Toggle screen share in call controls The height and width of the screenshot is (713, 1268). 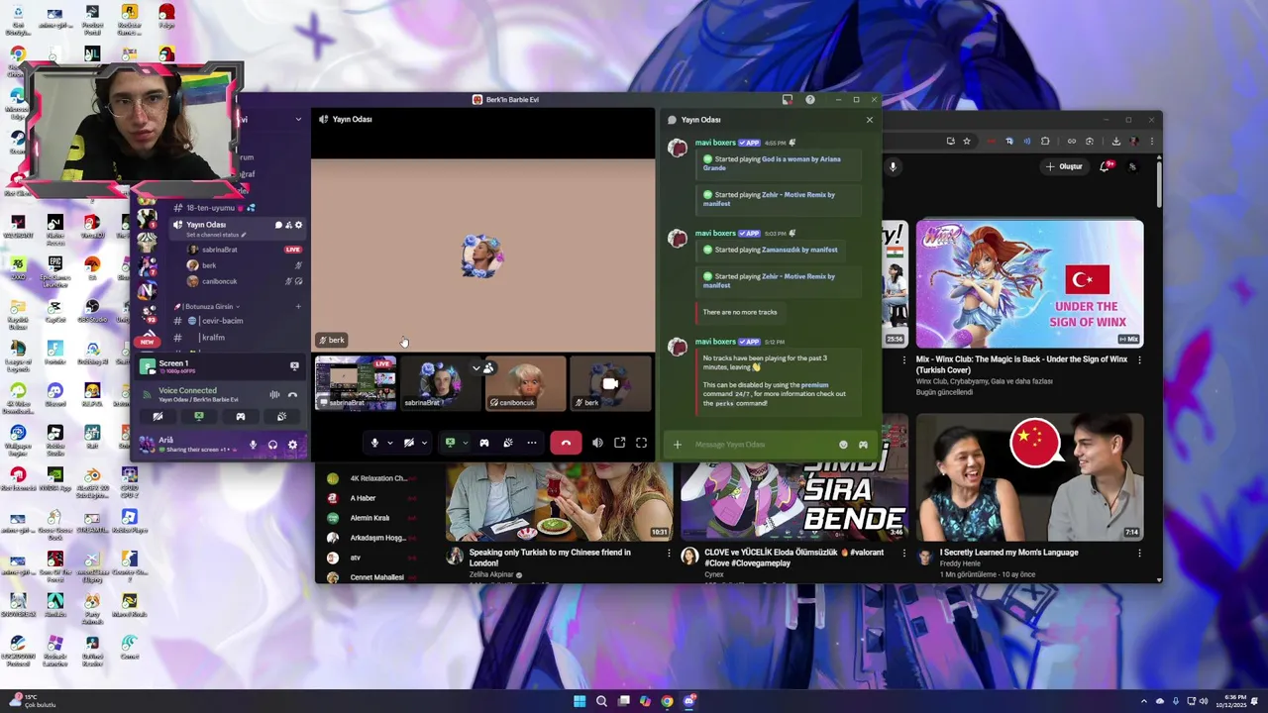coord(450,443)
